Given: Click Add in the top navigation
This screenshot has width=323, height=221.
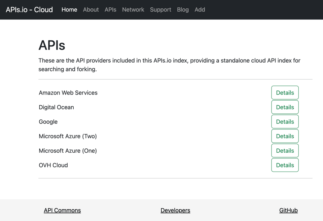Looking at the screenshot, I should (200, 10).
